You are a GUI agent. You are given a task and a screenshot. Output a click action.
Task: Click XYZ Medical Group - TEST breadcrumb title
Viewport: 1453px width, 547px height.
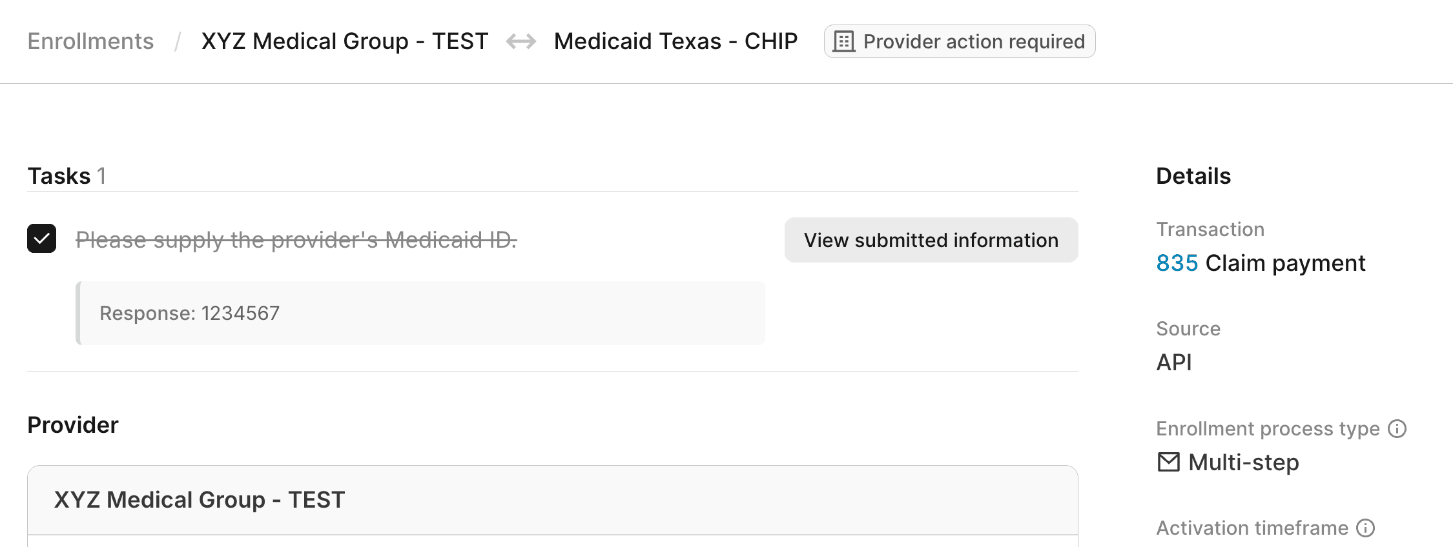(x=344, y=41)
